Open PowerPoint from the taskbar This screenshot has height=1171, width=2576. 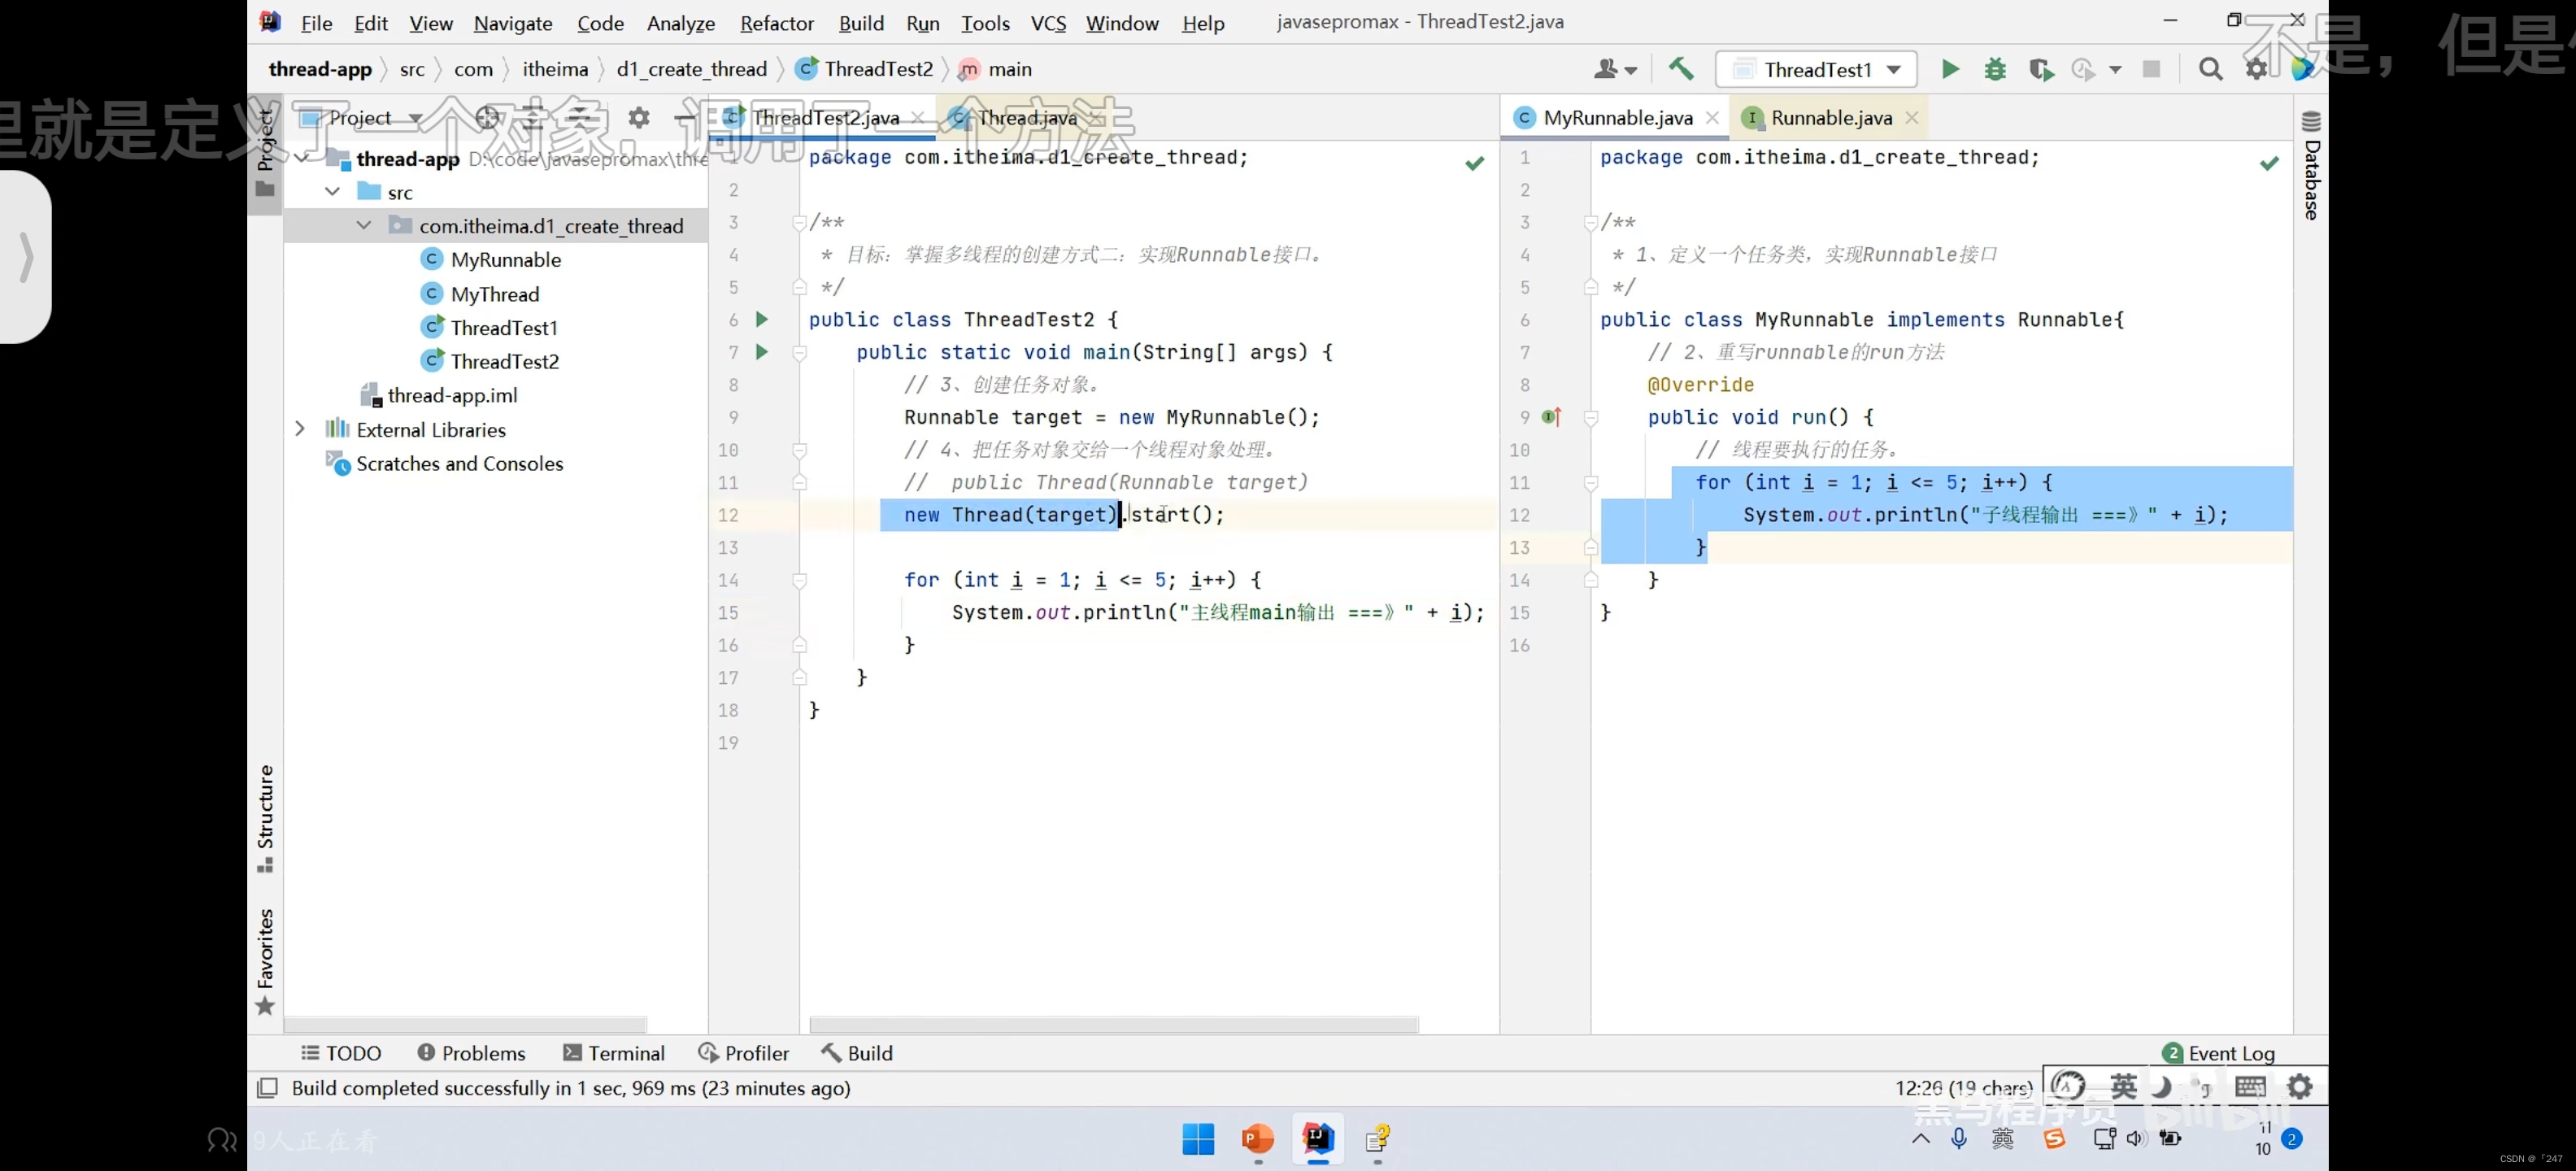[x=1257, y=1139]
